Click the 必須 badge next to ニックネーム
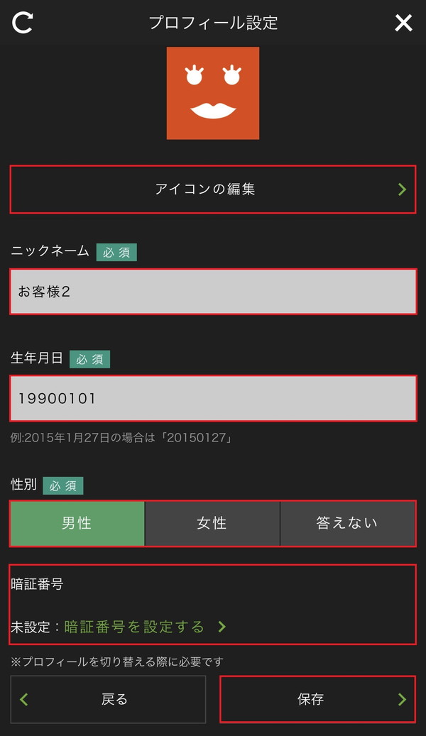This screenshot has height=736, width=426. point(116,252)
